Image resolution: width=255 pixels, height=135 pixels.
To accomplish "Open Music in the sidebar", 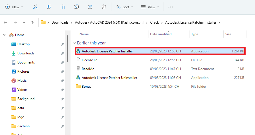I will (x=22, y=81).
